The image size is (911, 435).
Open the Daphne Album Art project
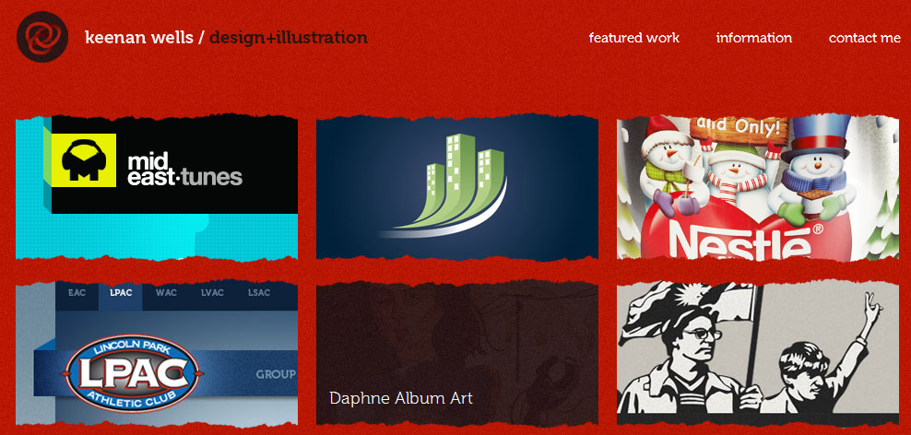pos(457,354)
